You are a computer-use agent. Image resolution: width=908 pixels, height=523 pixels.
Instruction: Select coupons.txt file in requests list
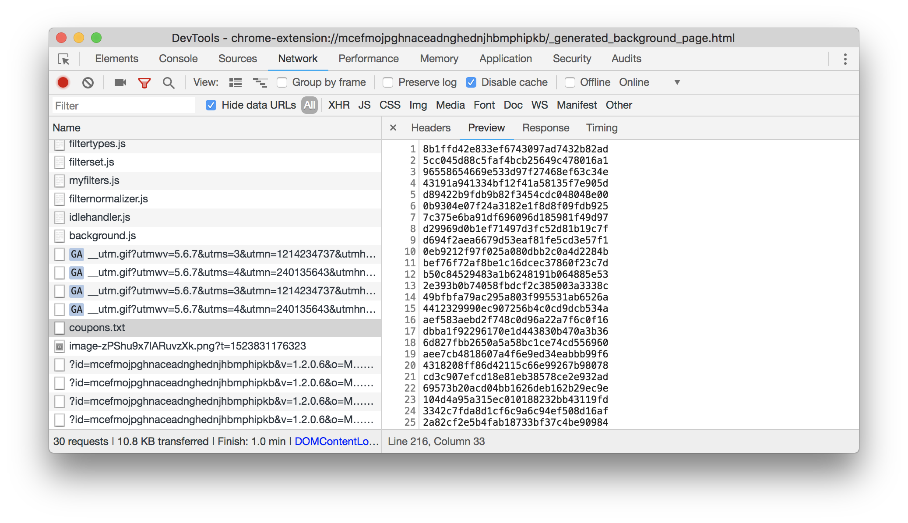(97, 328)
